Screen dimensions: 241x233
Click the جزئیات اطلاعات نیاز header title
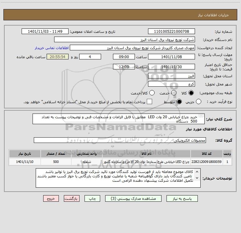(213, 15)
